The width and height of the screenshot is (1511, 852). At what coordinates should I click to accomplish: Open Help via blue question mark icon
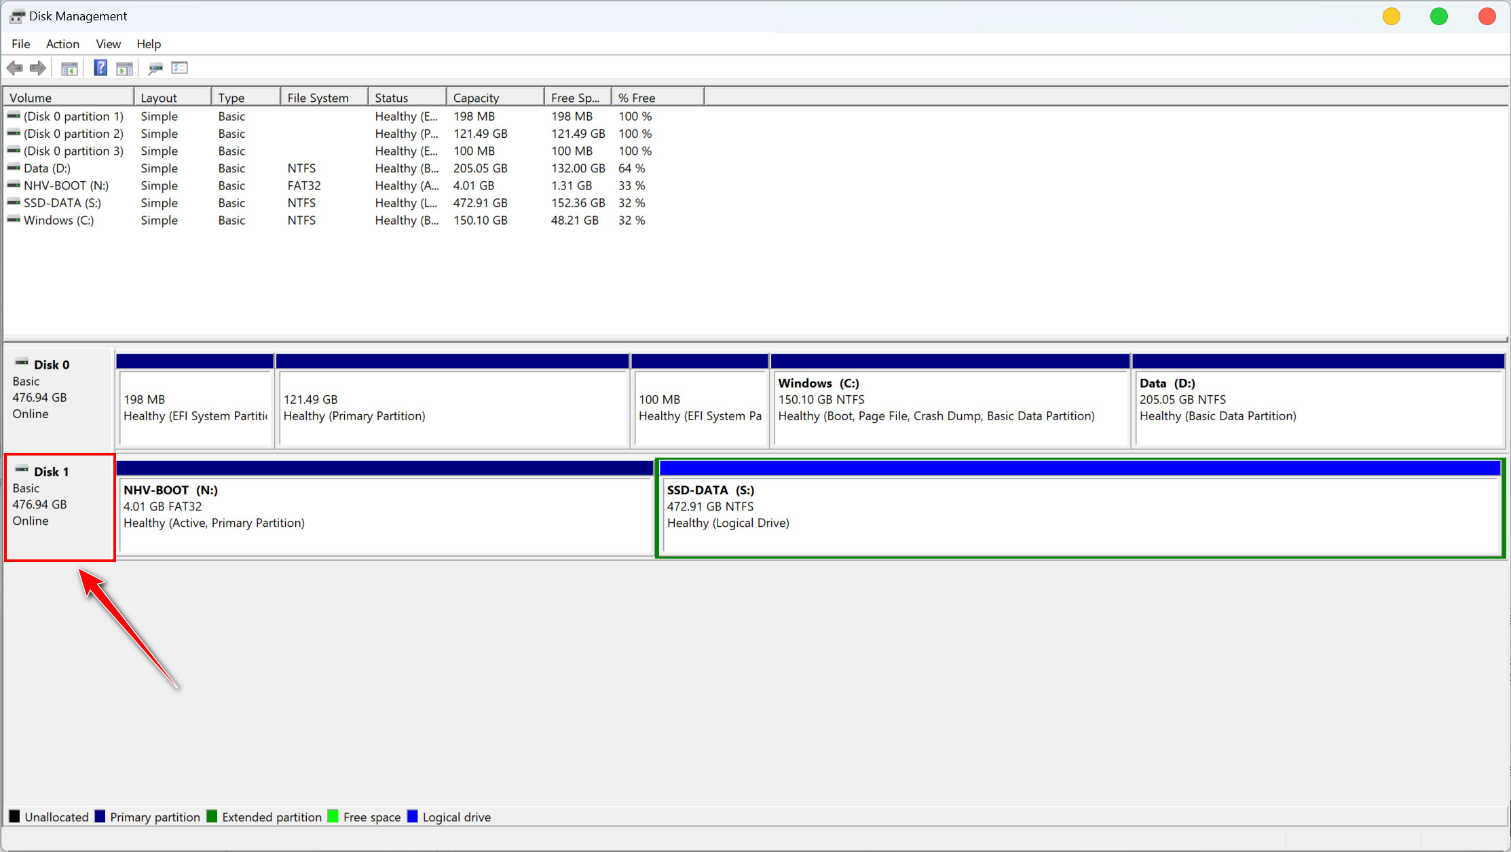(x=100, y=68)
